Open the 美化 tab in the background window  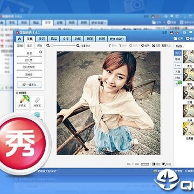[12, 23]
